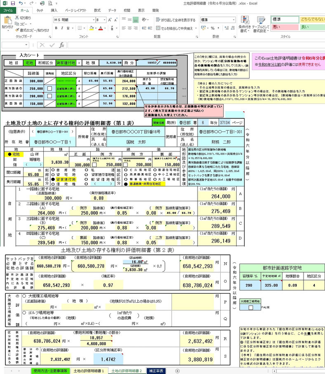This screenshot has width=325, height=374.
Task: Click セルを結合して中央揃え button
Action: click(174, 28)
